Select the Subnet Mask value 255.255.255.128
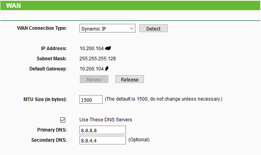The height and width of the screenshot is (155, 261). (97, 59)
